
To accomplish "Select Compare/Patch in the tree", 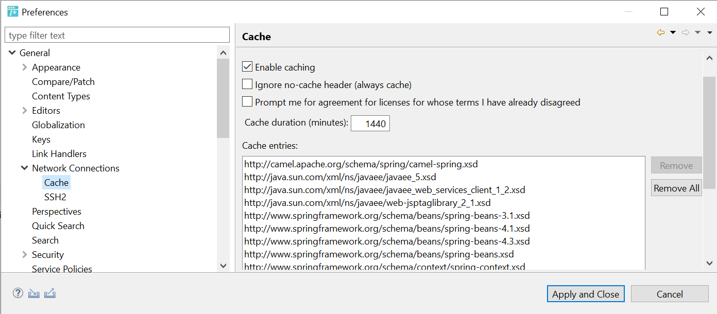I will pos(63,82).
